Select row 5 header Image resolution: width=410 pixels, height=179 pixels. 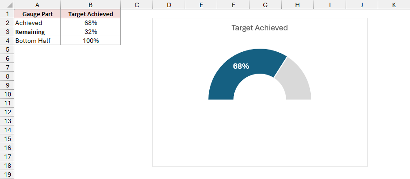[x=7, y=50]
